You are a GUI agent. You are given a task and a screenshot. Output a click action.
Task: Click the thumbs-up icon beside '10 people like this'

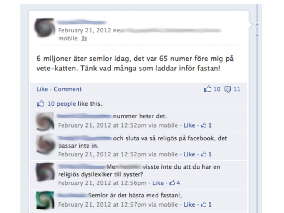point(40,103)
